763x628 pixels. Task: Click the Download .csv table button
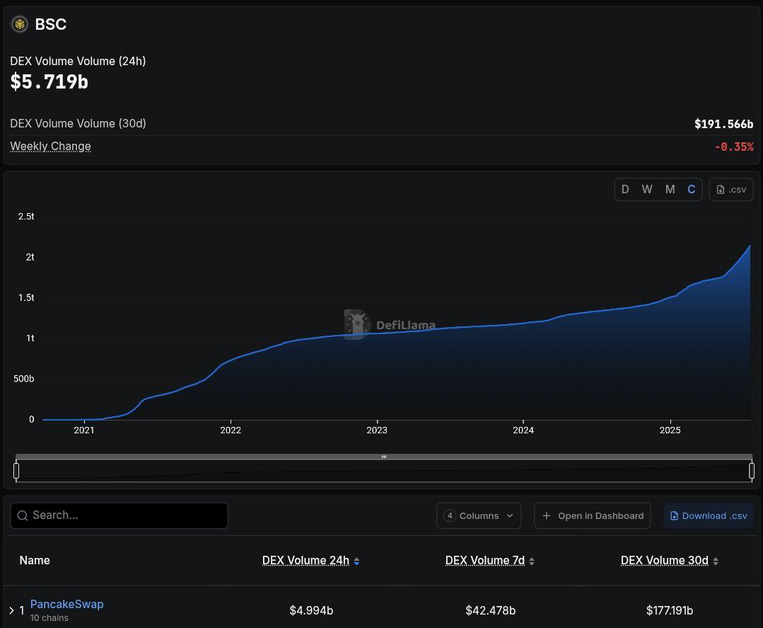[x=709, y=515]
